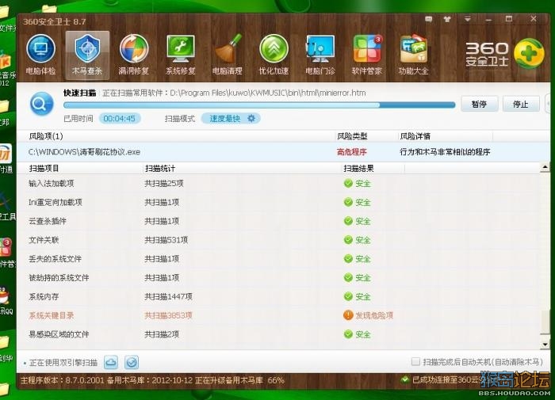
Task: Click the gear in 速度最快 scan mode
Action: click(251, 118)
